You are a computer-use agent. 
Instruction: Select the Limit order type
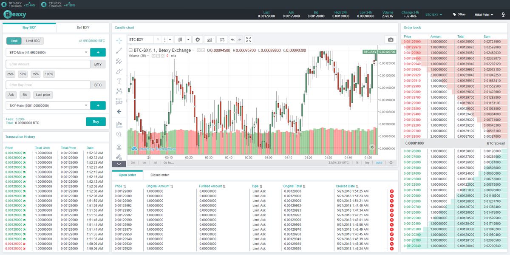[x=14, y=41]
